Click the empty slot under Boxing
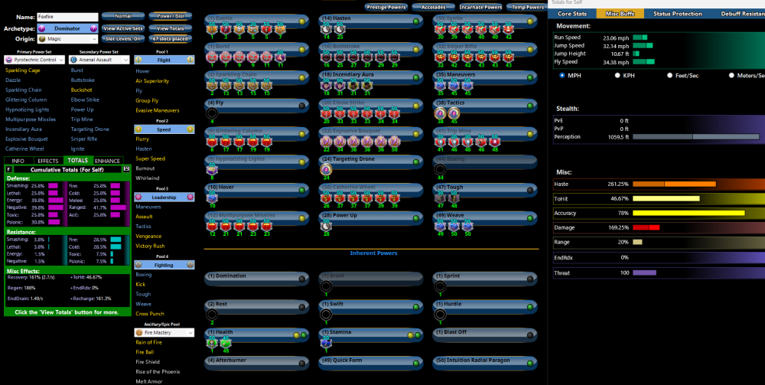Screen dimensions: 765x385 (x=441, y=169)
